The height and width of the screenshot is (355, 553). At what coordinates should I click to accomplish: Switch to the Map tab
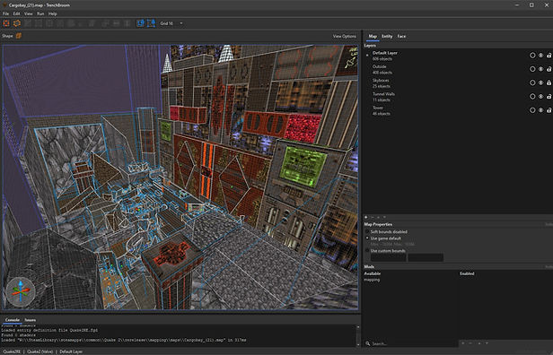tap(373, 36)
